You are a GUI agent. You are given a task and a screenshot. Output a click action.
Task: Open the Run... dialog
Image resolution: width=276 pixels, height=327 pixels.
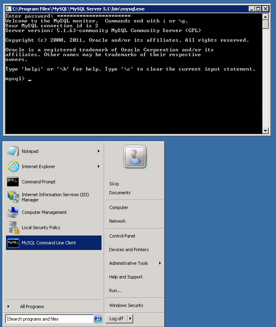click(x=115, y=290)
